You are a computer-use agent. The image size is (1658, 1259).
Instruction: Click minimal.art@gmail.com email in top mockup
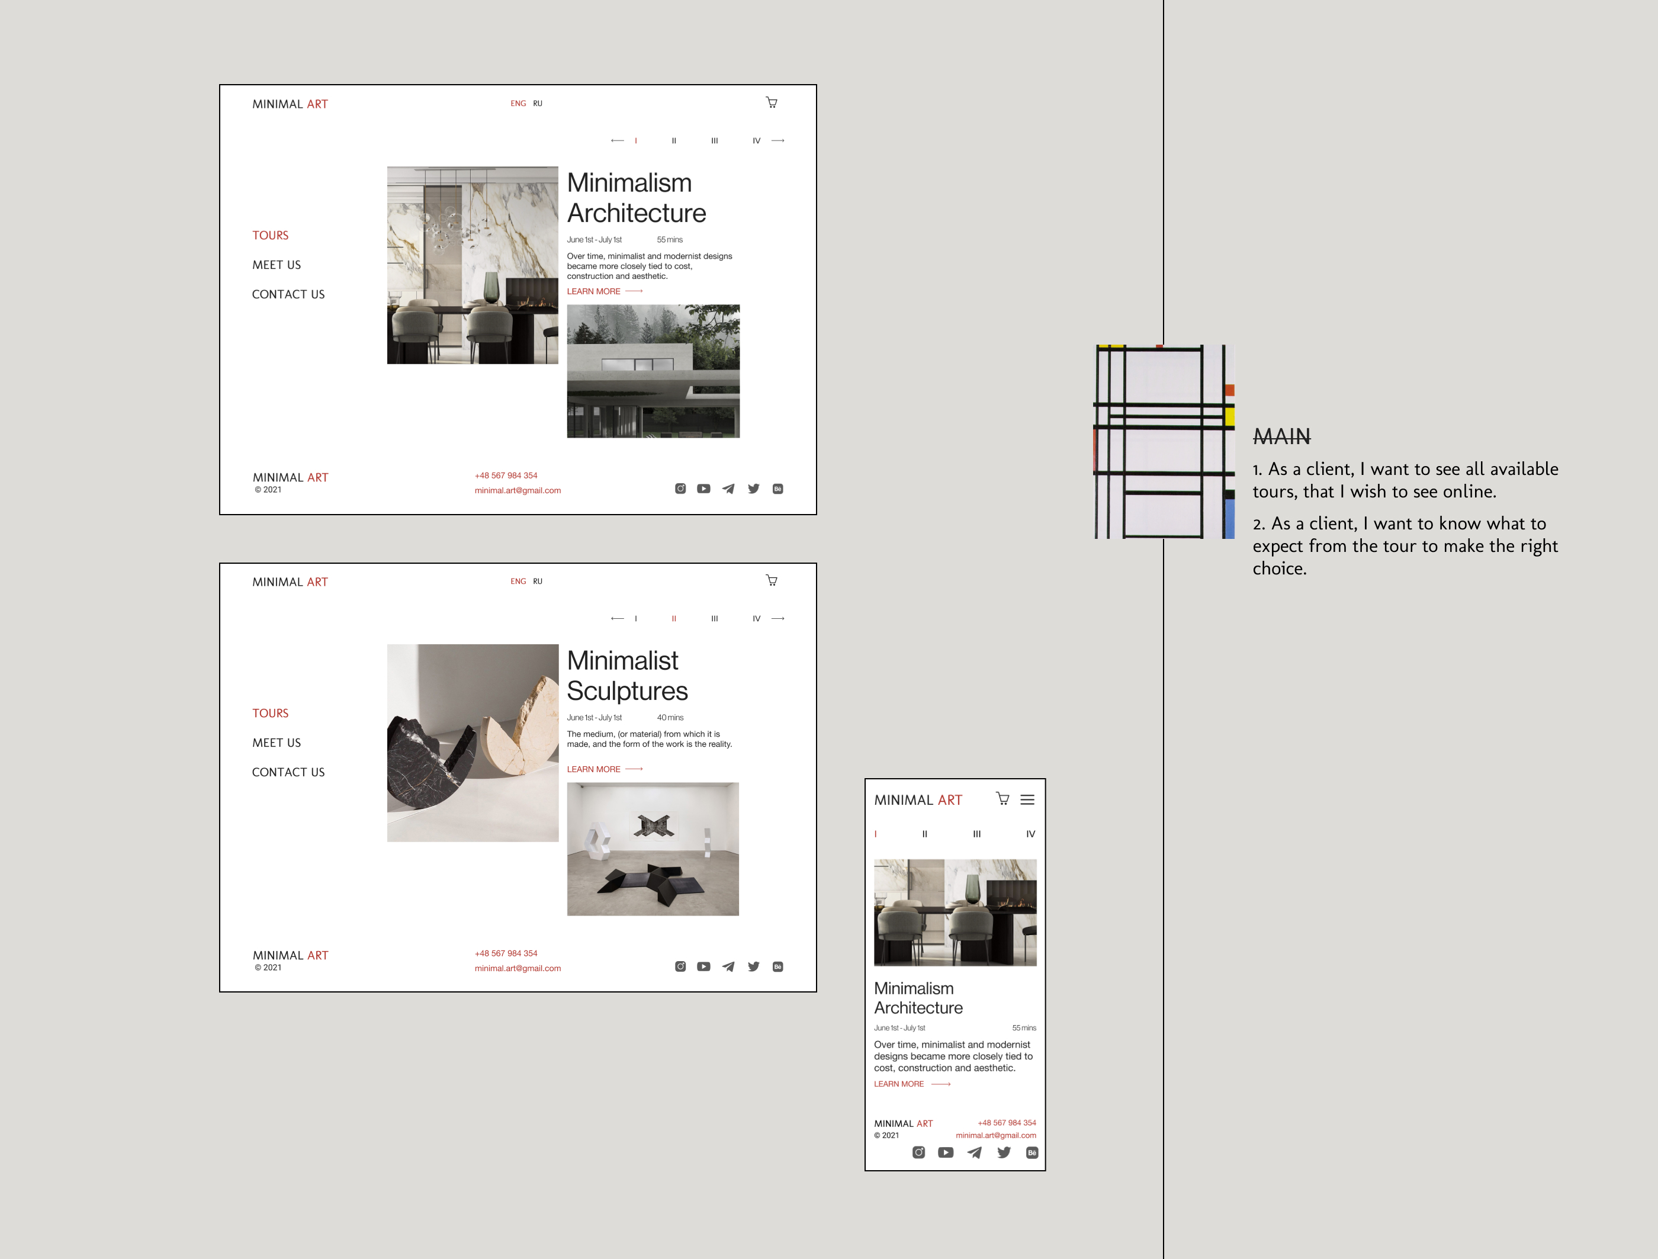517,490
